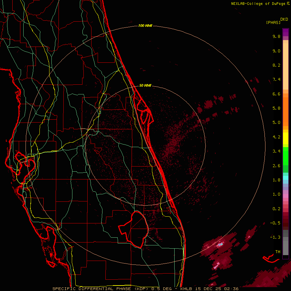Click the 3.4 value on the color scale
The width and height of the screenshot is (291, 291).
click(x=276, y=151)
